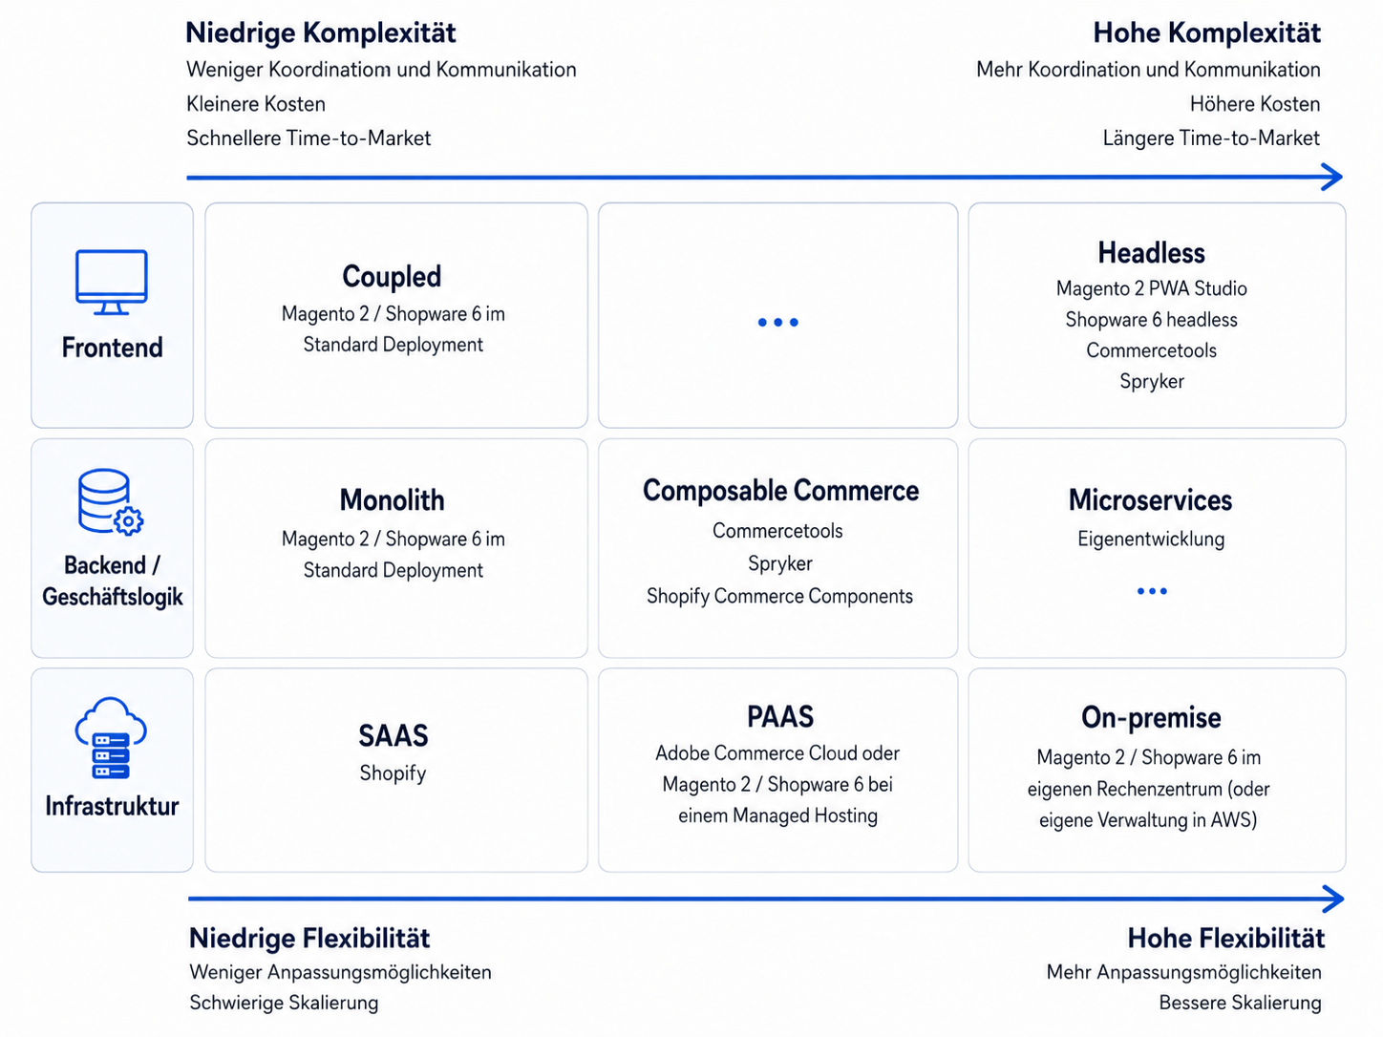The image size is (1383, 1037).
Task: Select the Composable Commerce heading
Action: click(x=780, y=491)
